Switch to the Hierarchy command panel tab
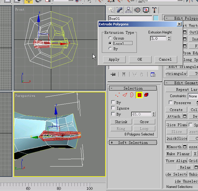Viewport: 198px width, 191px height. coord(128,10)
